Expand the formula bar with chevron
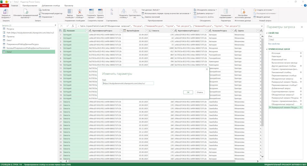This screenshot has width=307, height=166. point(262,26)
